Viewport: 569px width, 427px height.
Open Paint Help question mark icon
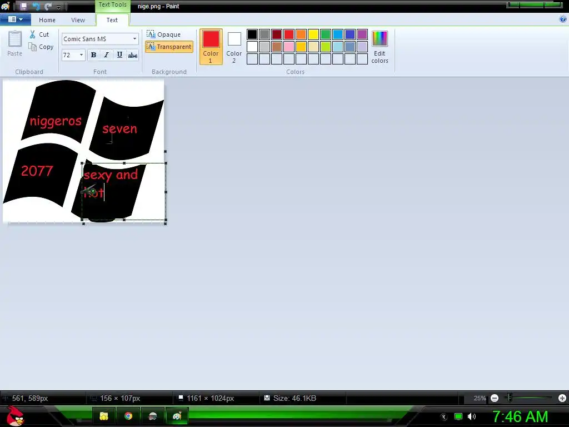(x=563, y=19)
